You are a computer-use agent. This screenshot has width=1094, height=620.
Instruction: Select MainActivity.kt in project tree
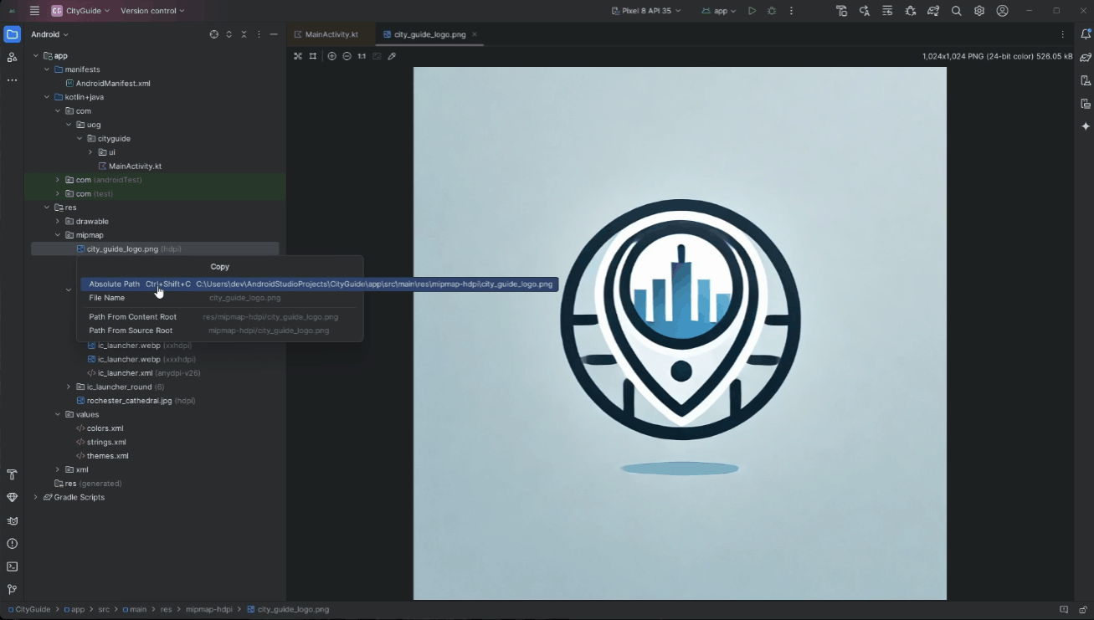point(135,167)
